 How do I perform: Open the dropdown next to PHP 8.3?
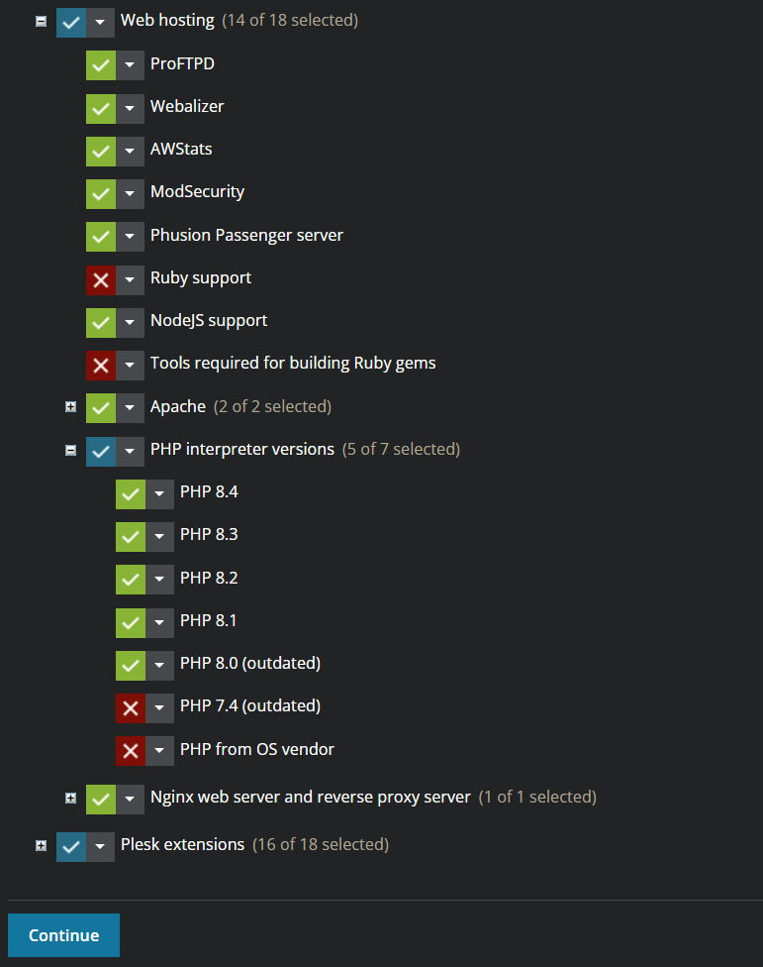coord(159,536)
